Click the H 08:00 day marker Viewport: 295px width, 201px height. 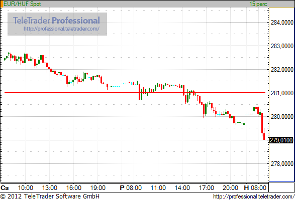click(x=255, y=187)
